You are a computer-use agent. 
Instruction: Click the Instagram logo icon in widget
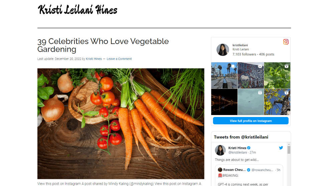point(286,42)
